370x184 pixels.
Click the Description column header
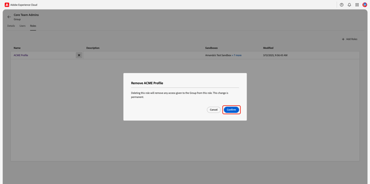93,48
